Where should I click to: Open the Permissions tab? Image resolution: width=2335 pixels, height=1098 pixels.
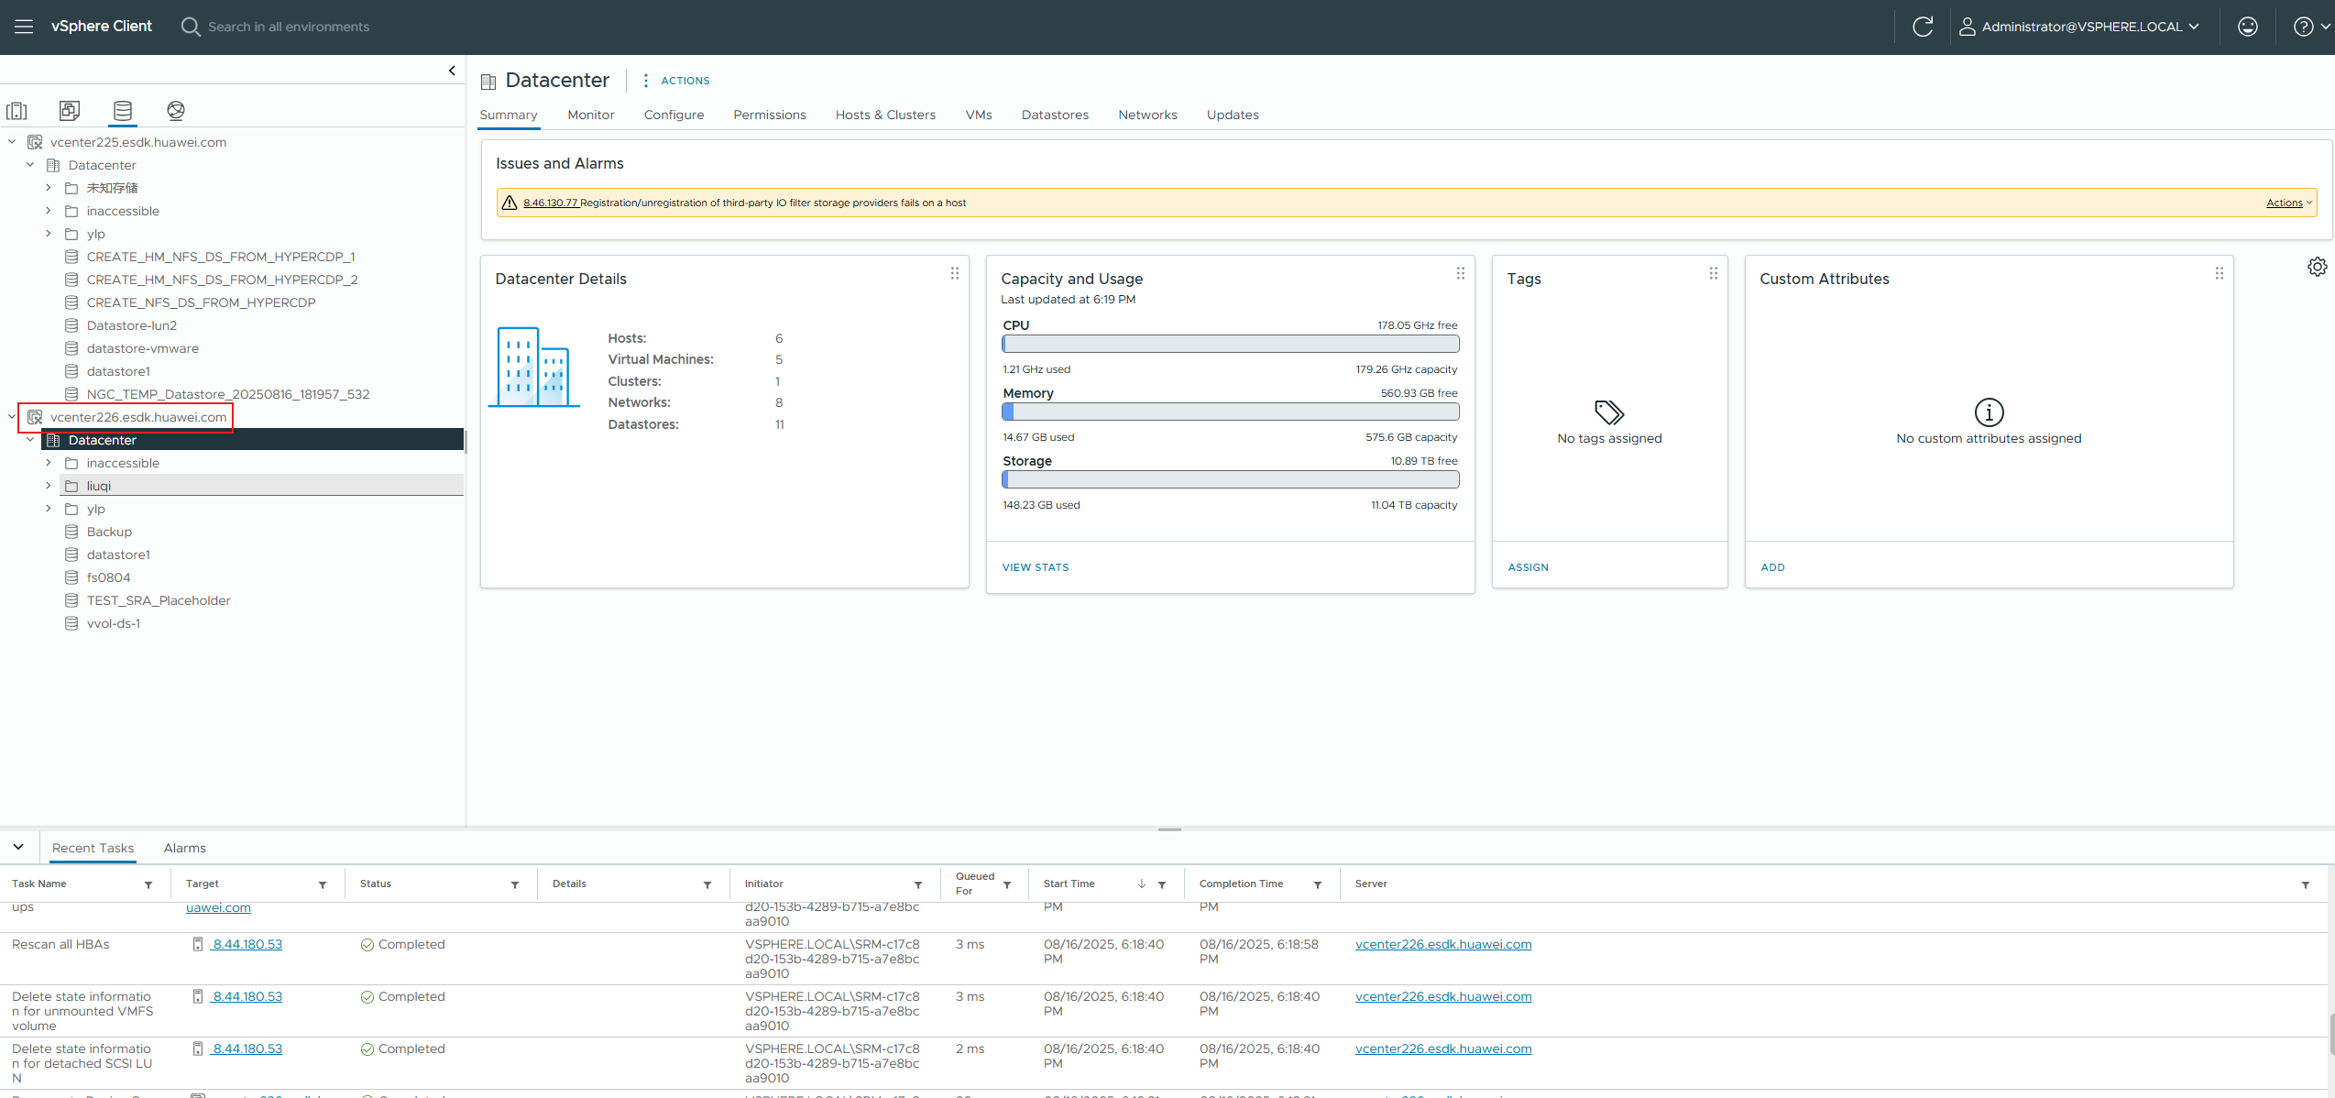click(770, 115)
